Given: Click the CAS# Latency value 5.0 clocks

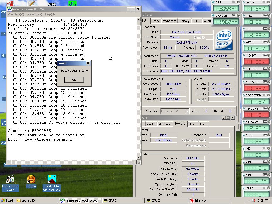Looking at the screenshot, I should (x=193, y=169).
